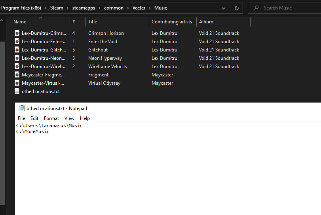321x215 pixels.
Task: Sort by Contributing artists column header
Action: (x=172, y=22)
